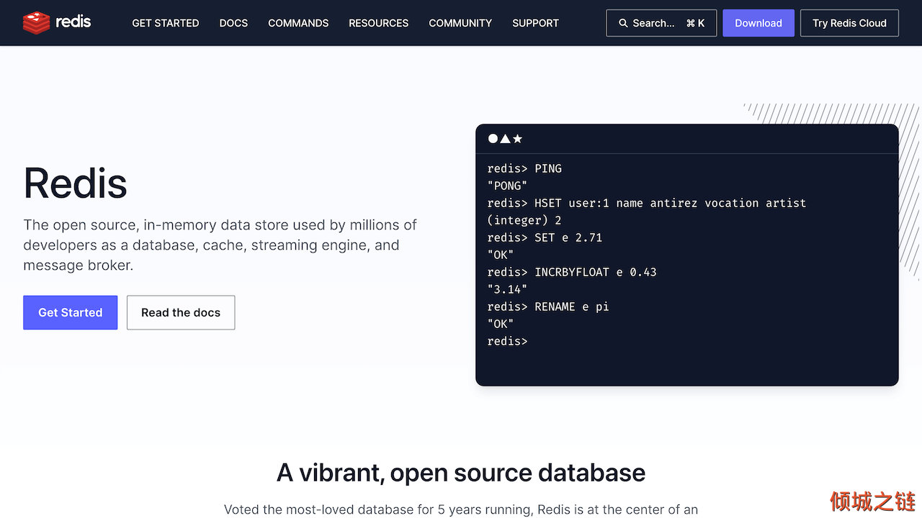Click the "3.14" output line
This screenshot has height=518, width=922.
[507, 289]
